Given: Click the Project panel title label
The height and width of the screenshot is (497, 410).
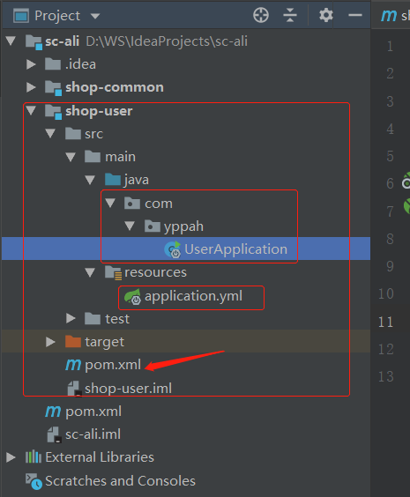Looking at the screenshot, I should pos(57,16).
